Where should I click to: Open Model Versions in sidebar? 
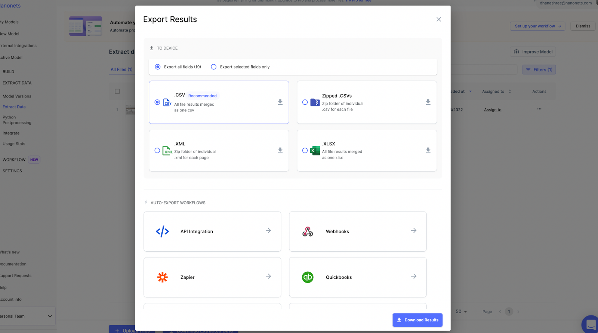[17, 96]
